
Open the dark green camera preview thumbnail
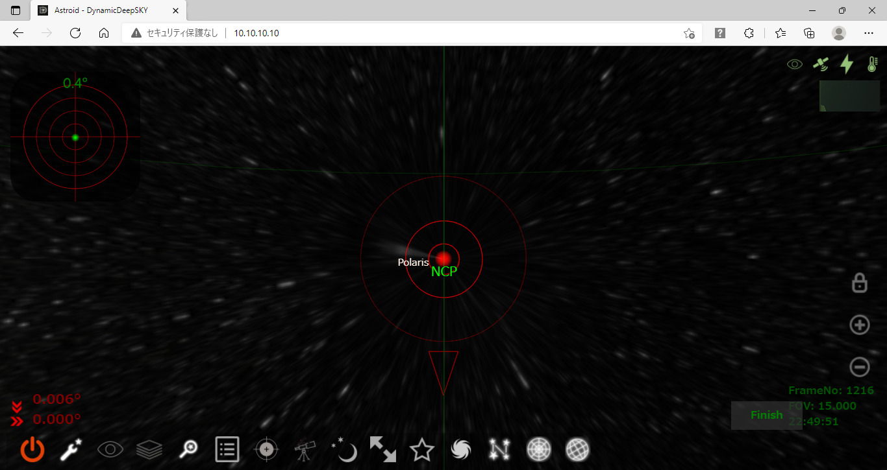(849, 96)
